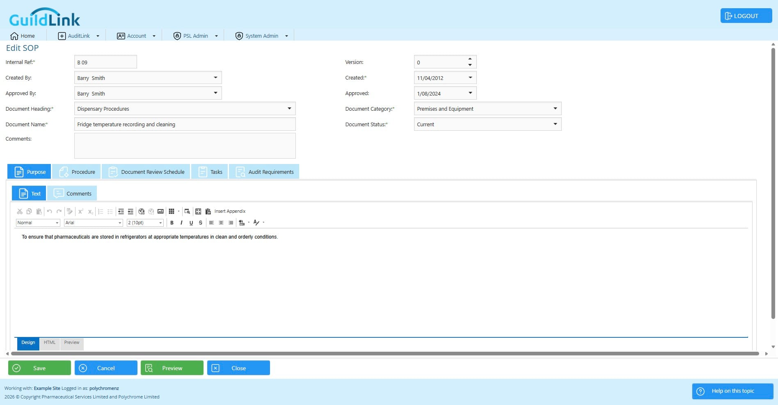Image resolution: width=778 pixels, height=405 pixels.
Task: Click the insert table grid icon
Action: tap(172, 212)
